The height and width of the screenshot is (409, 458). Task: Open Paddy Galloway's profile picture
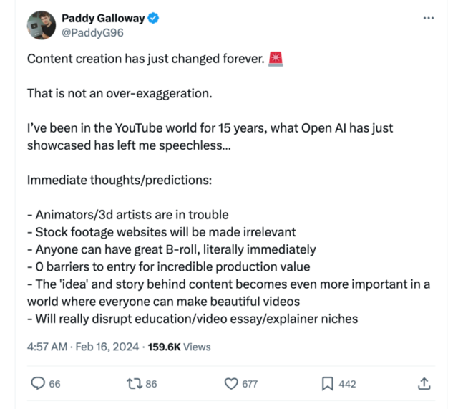pyautogui.click(x=40, y=26)
